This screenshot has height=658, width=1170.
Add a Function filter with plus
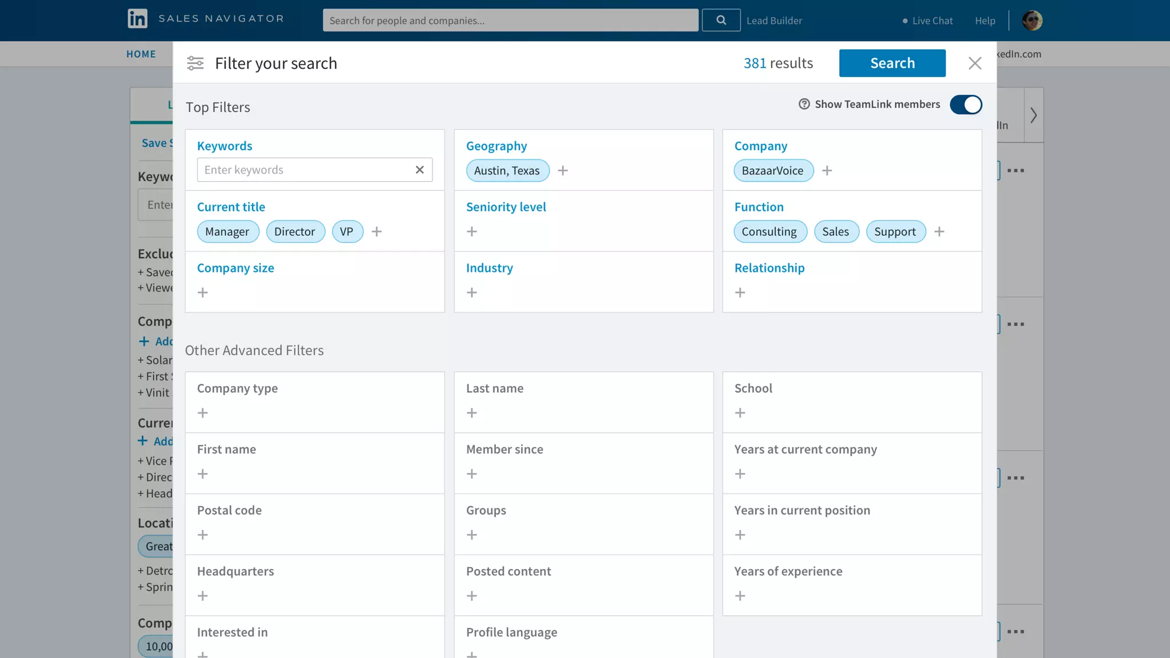(x=939, y=231)
